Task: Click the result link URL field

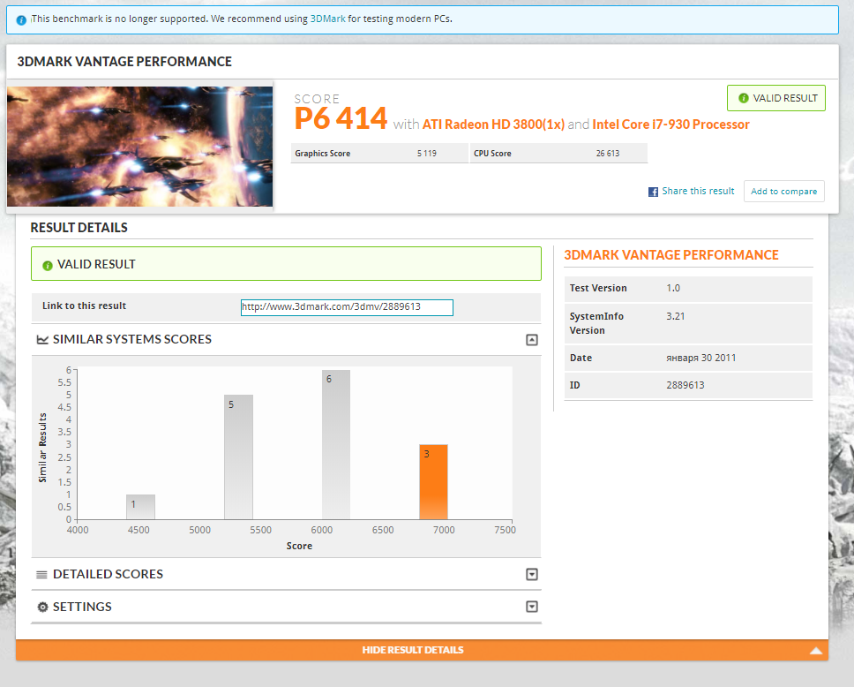Action: tap(347, 307)
